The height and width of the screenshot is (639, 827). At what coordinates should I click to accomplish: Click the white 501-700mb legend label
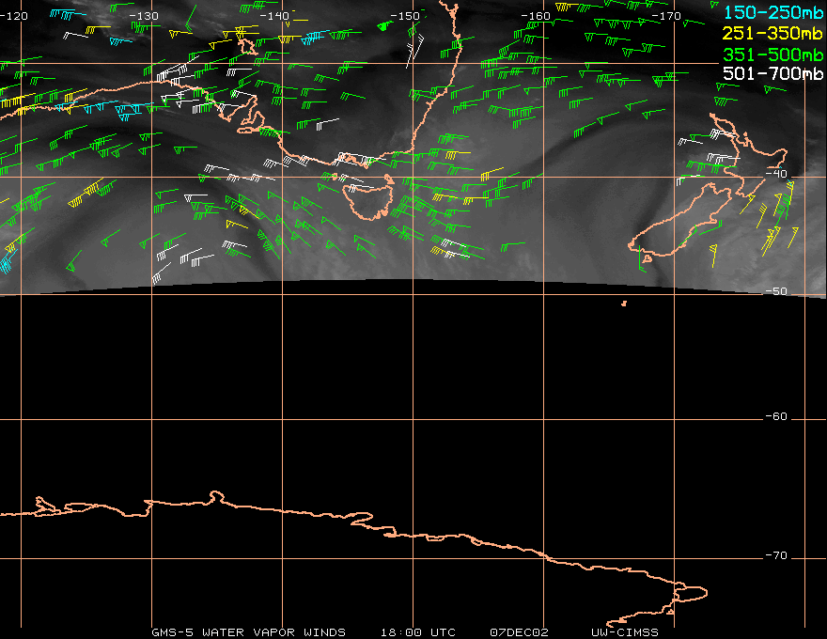click(x=772, y=74)
